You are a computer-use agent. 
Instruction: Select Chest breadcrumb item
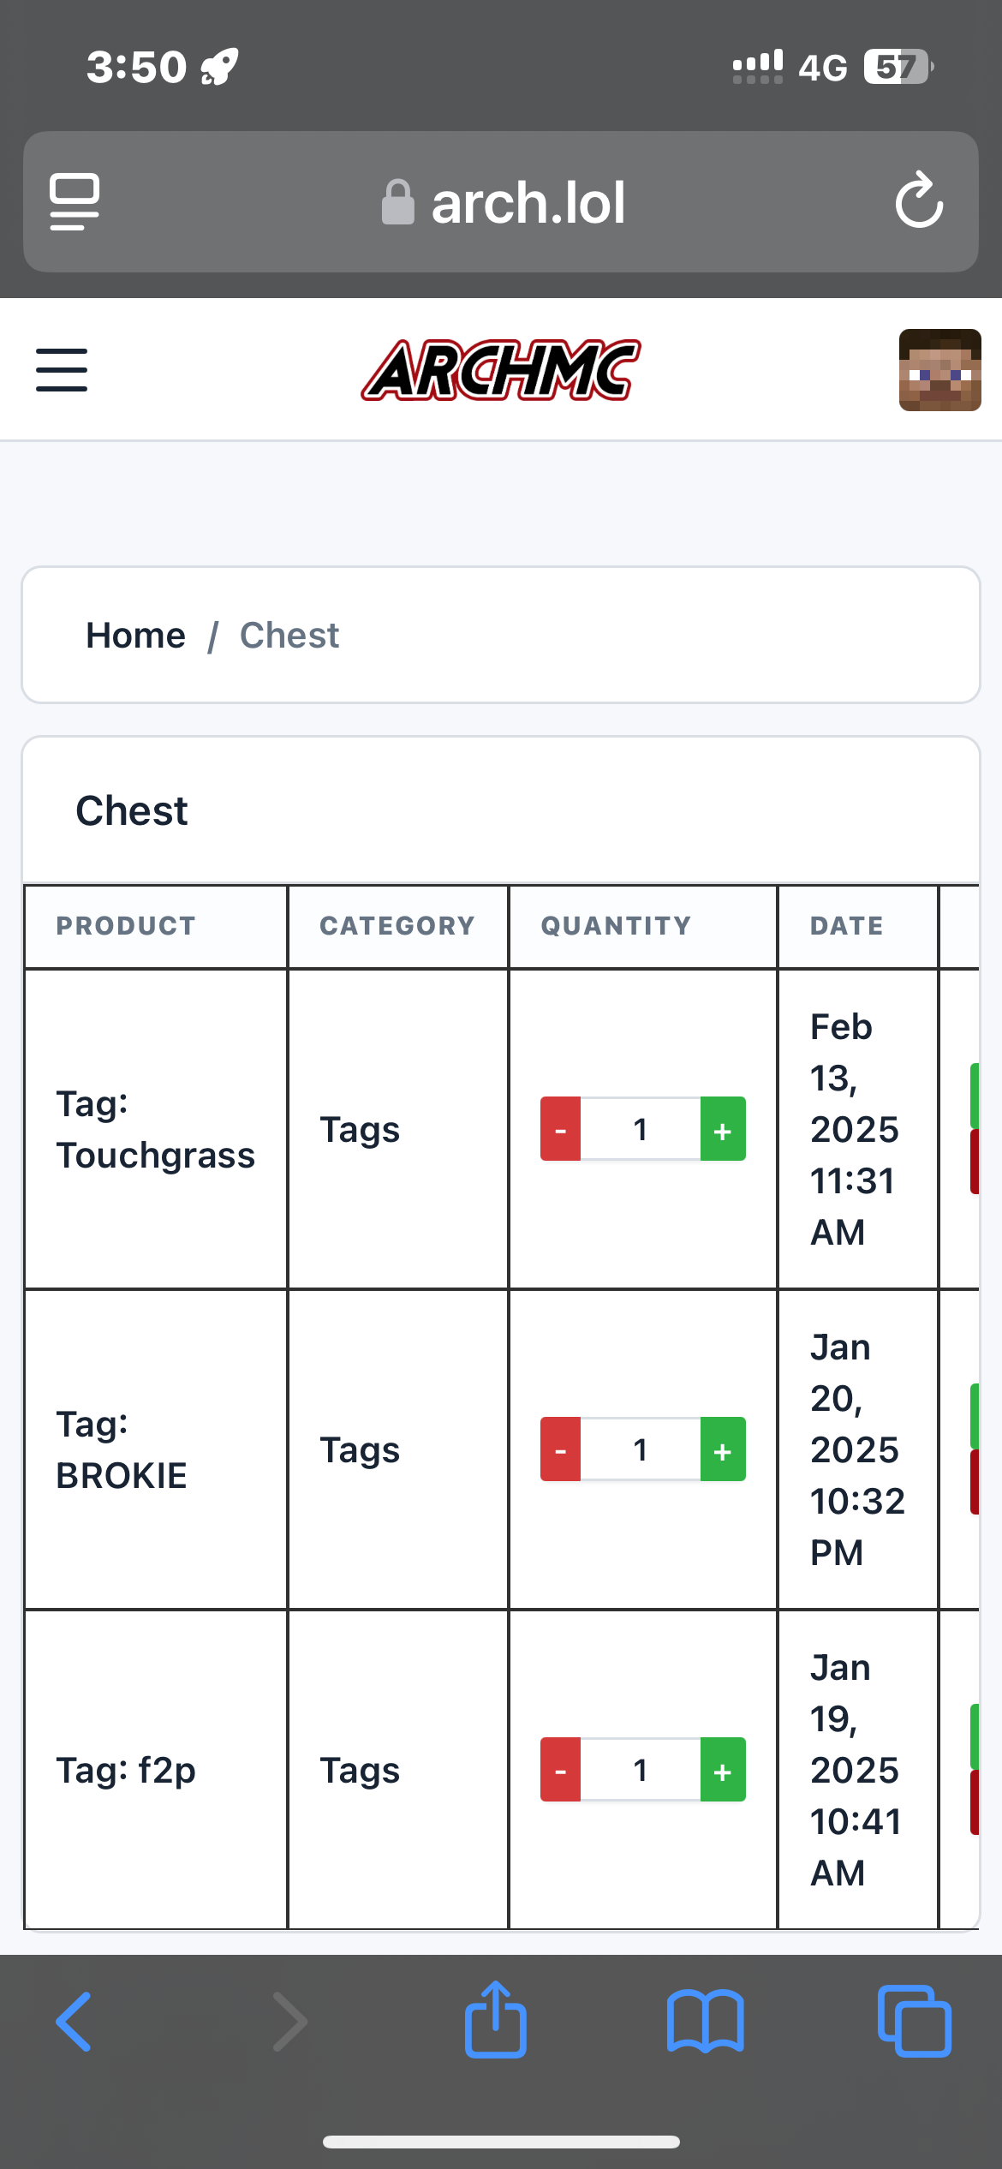click(x=289, y=636)
